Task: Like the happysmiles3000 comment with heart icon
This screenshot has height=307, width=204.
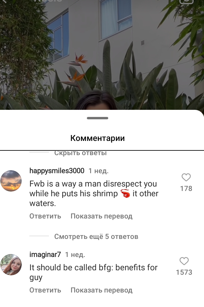Action: [186, 177]
